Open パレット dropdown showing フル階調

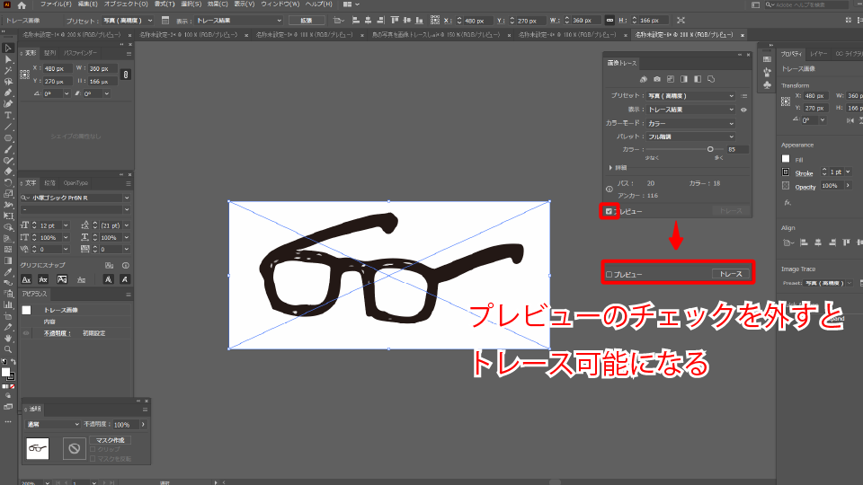pos(690,137)
